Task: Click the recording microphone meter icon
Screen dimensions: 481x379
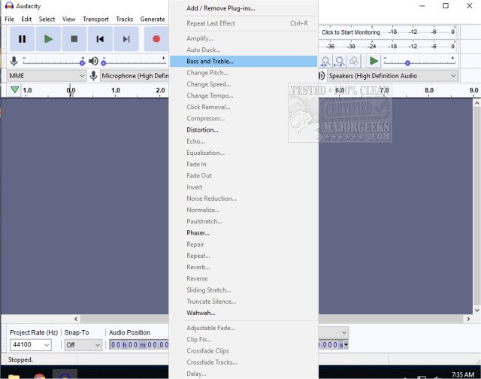Action: pos(14,61)
